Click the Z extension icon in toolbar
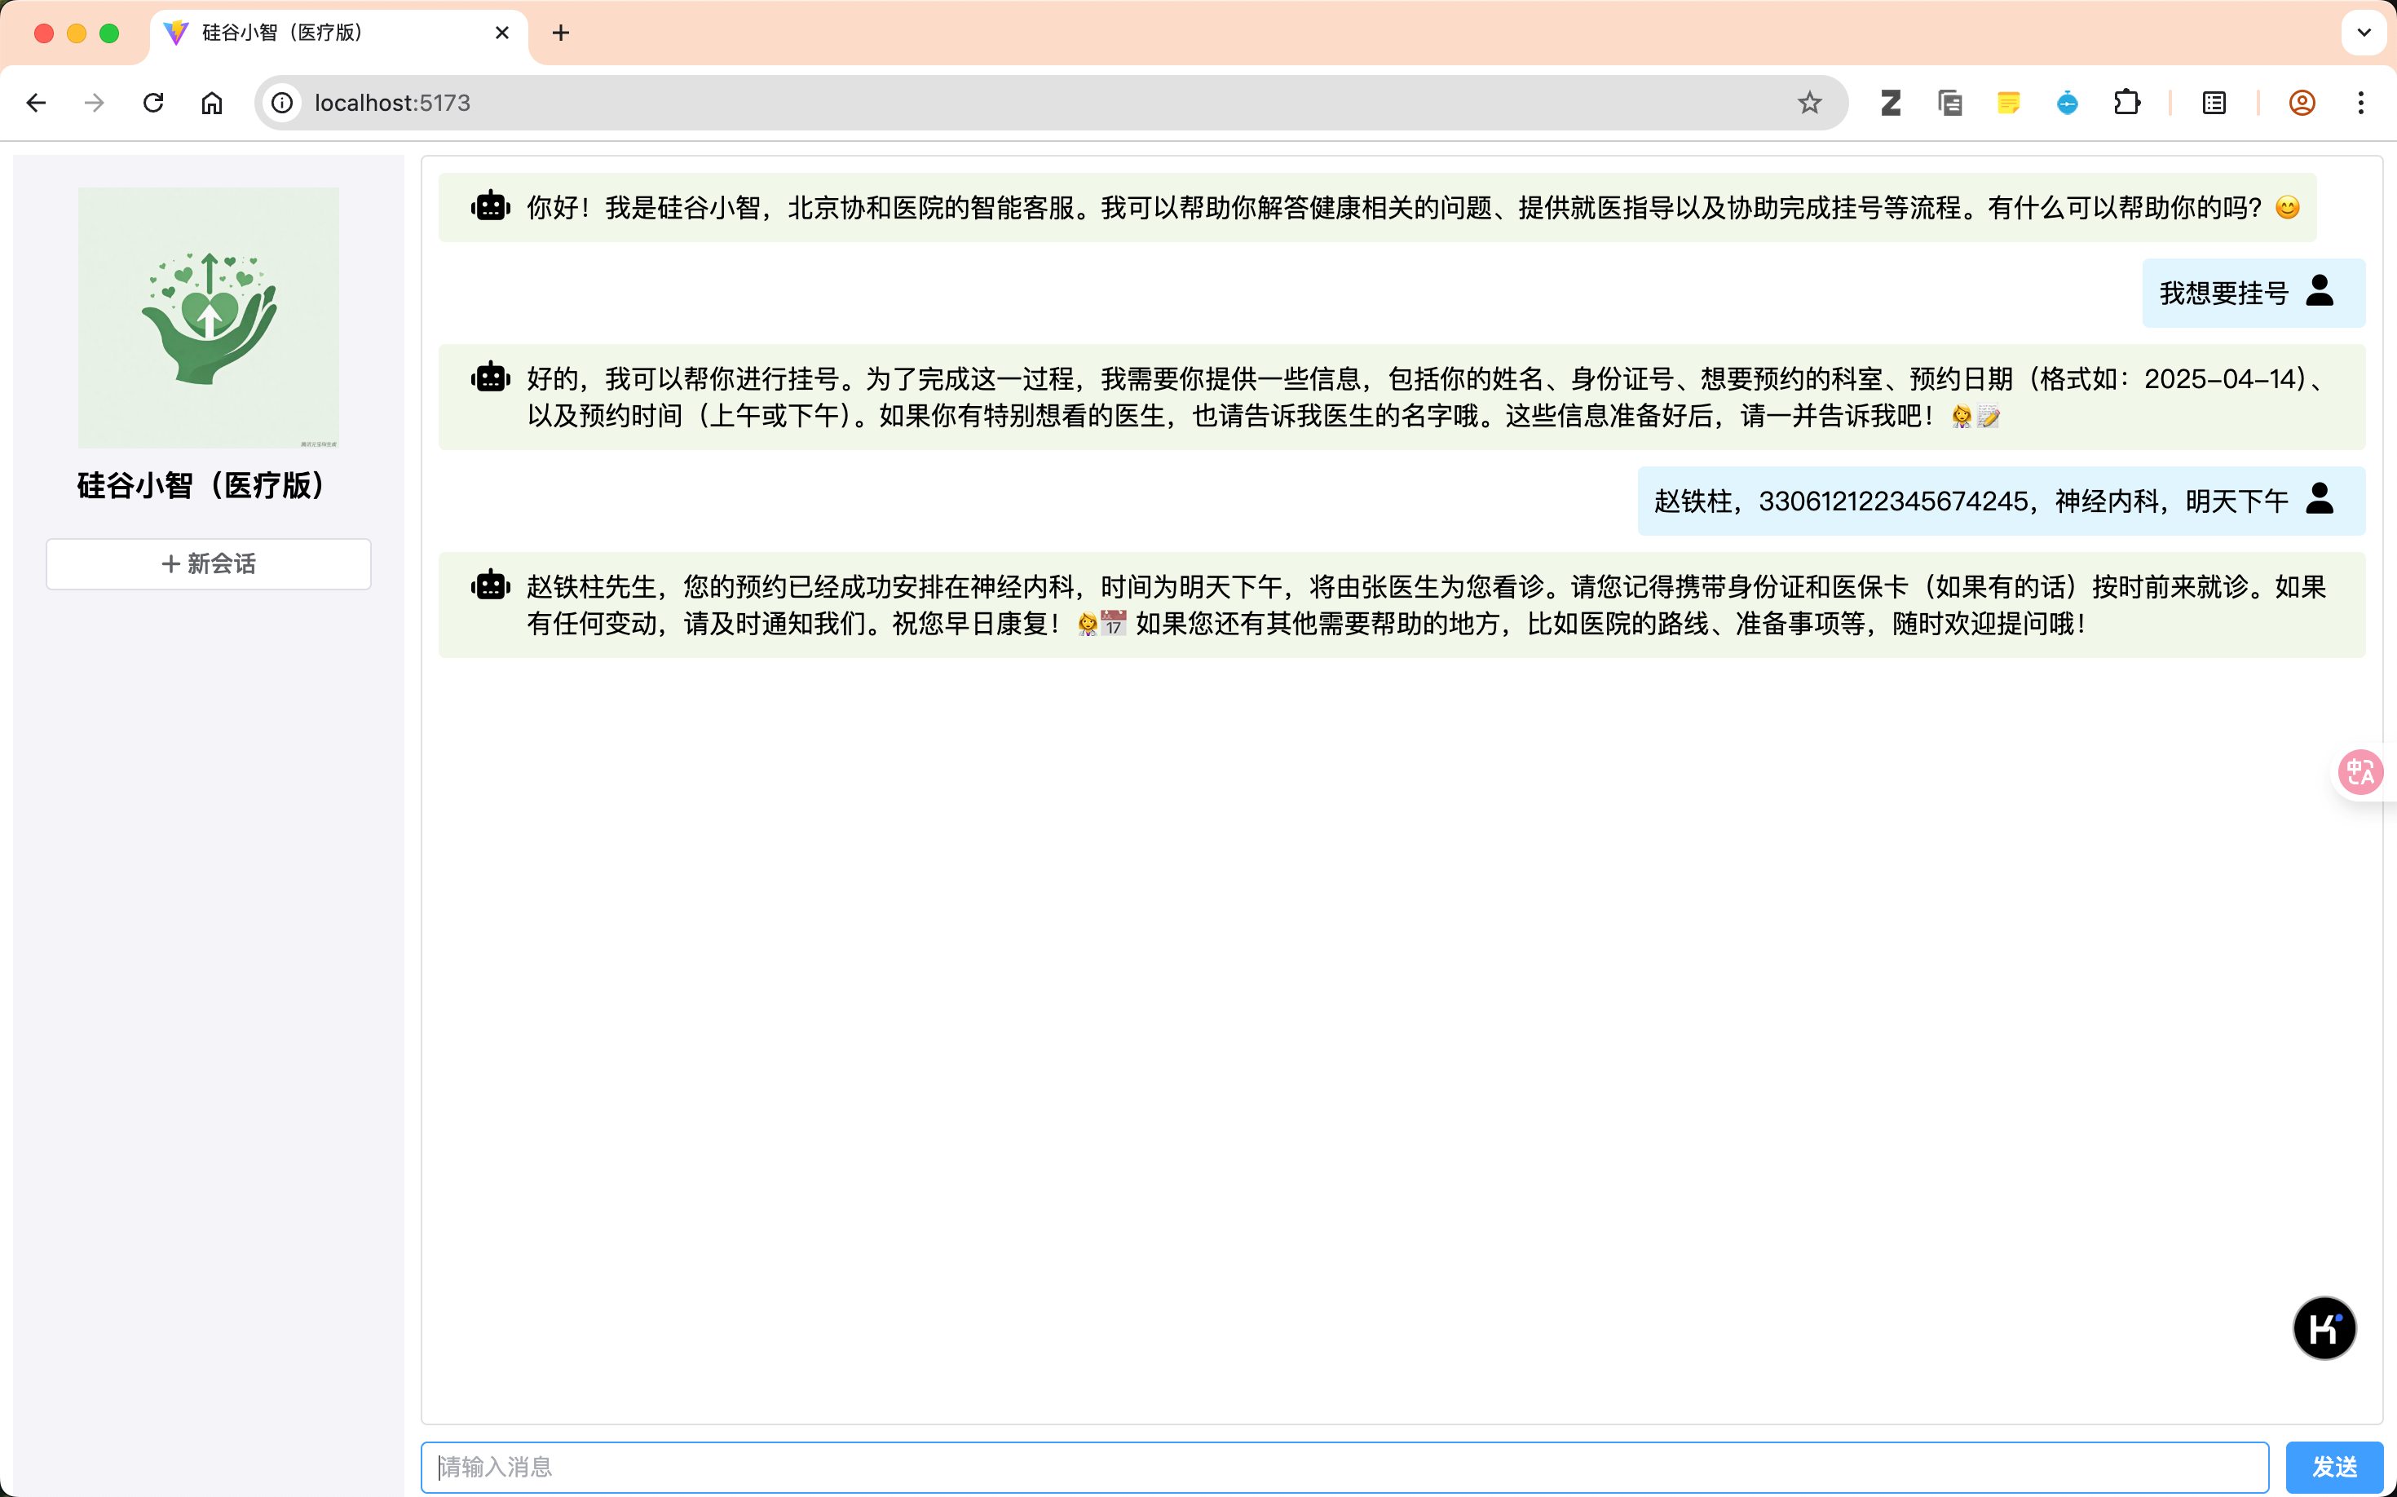The width and height of the screenshot is (2397, 1497). click(x=1890, y=103)
